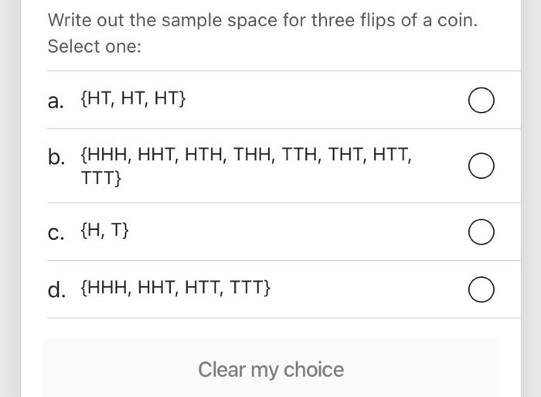The height and width of the screenshot is (397, 541).
Task: Click the {H, T} answer text
Action: click(105, 231)
